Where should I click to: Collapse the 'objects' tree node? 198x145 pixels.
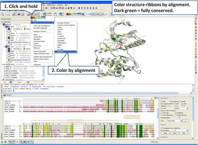(2, 24)
